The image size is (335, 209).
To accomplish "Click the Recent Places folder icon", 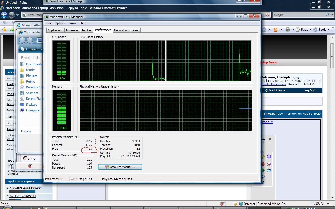I will pos(22,99).
